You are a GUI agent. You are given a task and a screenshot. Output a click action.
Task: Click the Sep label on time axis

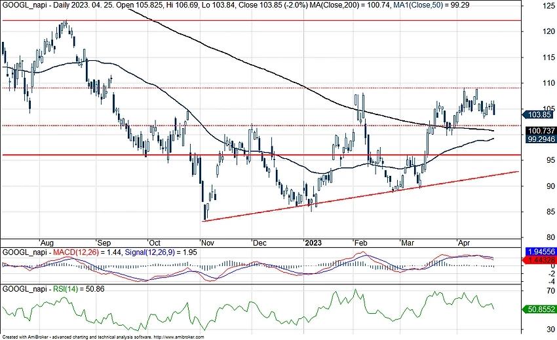click(x=104, y=243)
